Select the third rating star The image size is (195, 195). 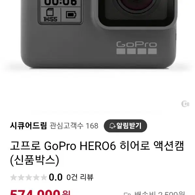click(x=29, y=177)
